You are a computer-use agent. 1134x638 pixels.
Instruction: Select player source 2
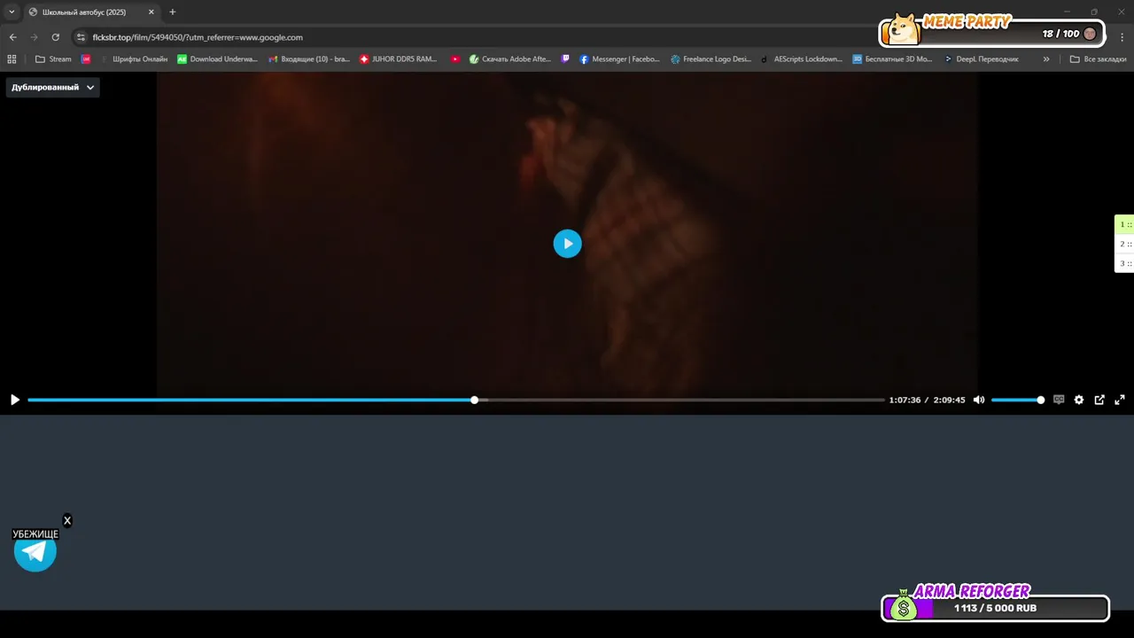click(1125, 244)
